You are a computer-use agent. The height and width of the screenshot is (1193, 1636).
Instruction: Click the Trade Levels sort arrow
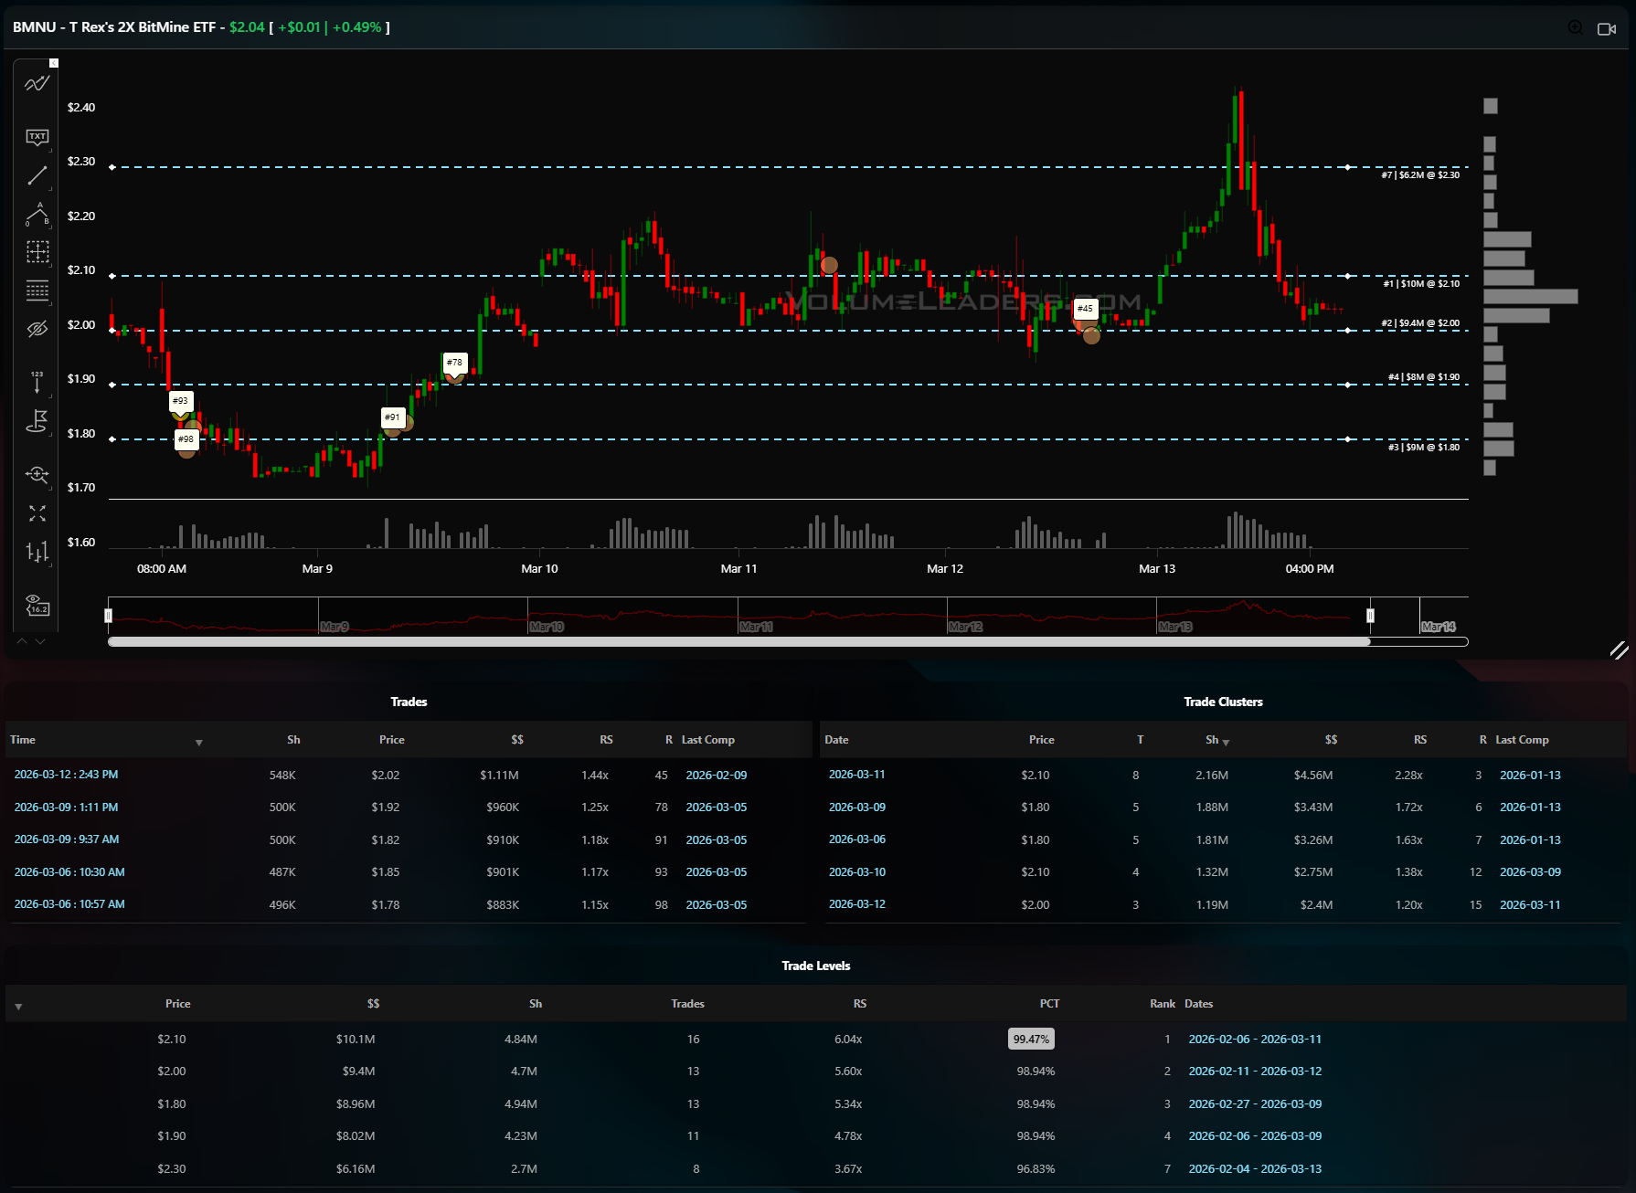point(18,1007)
